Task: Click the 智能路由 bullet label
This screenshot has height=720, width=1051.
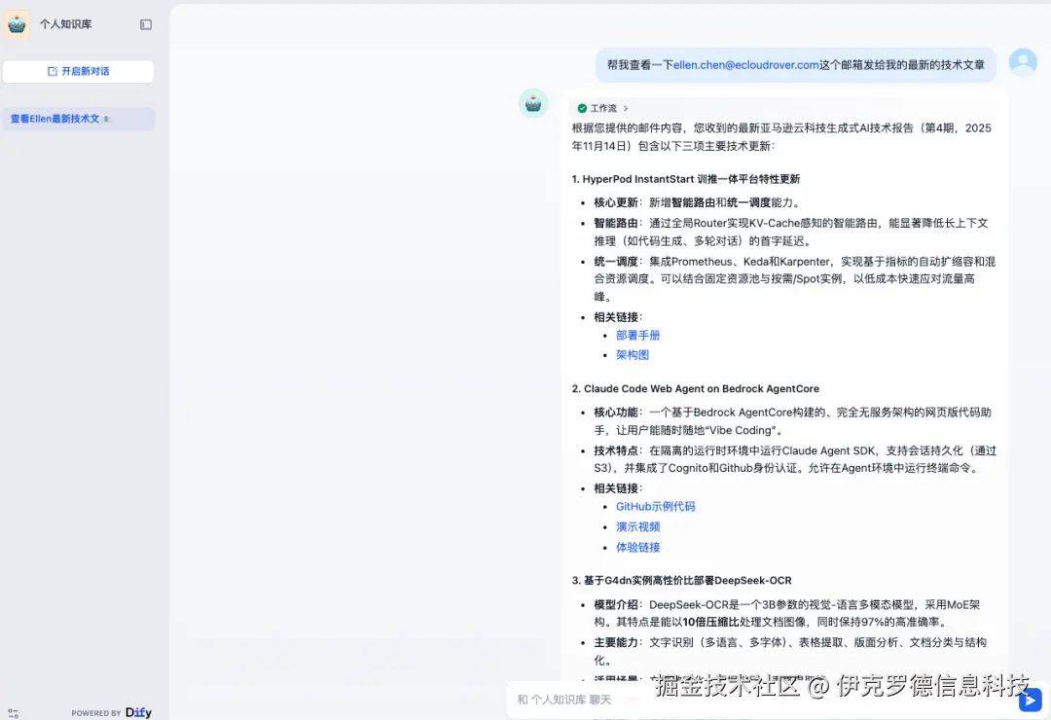Action: 615,223
